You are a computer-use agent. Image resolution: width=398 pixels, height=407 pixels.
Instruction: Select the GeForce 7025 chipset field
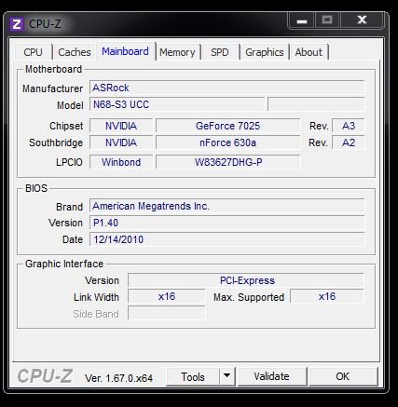coord(227,126)
